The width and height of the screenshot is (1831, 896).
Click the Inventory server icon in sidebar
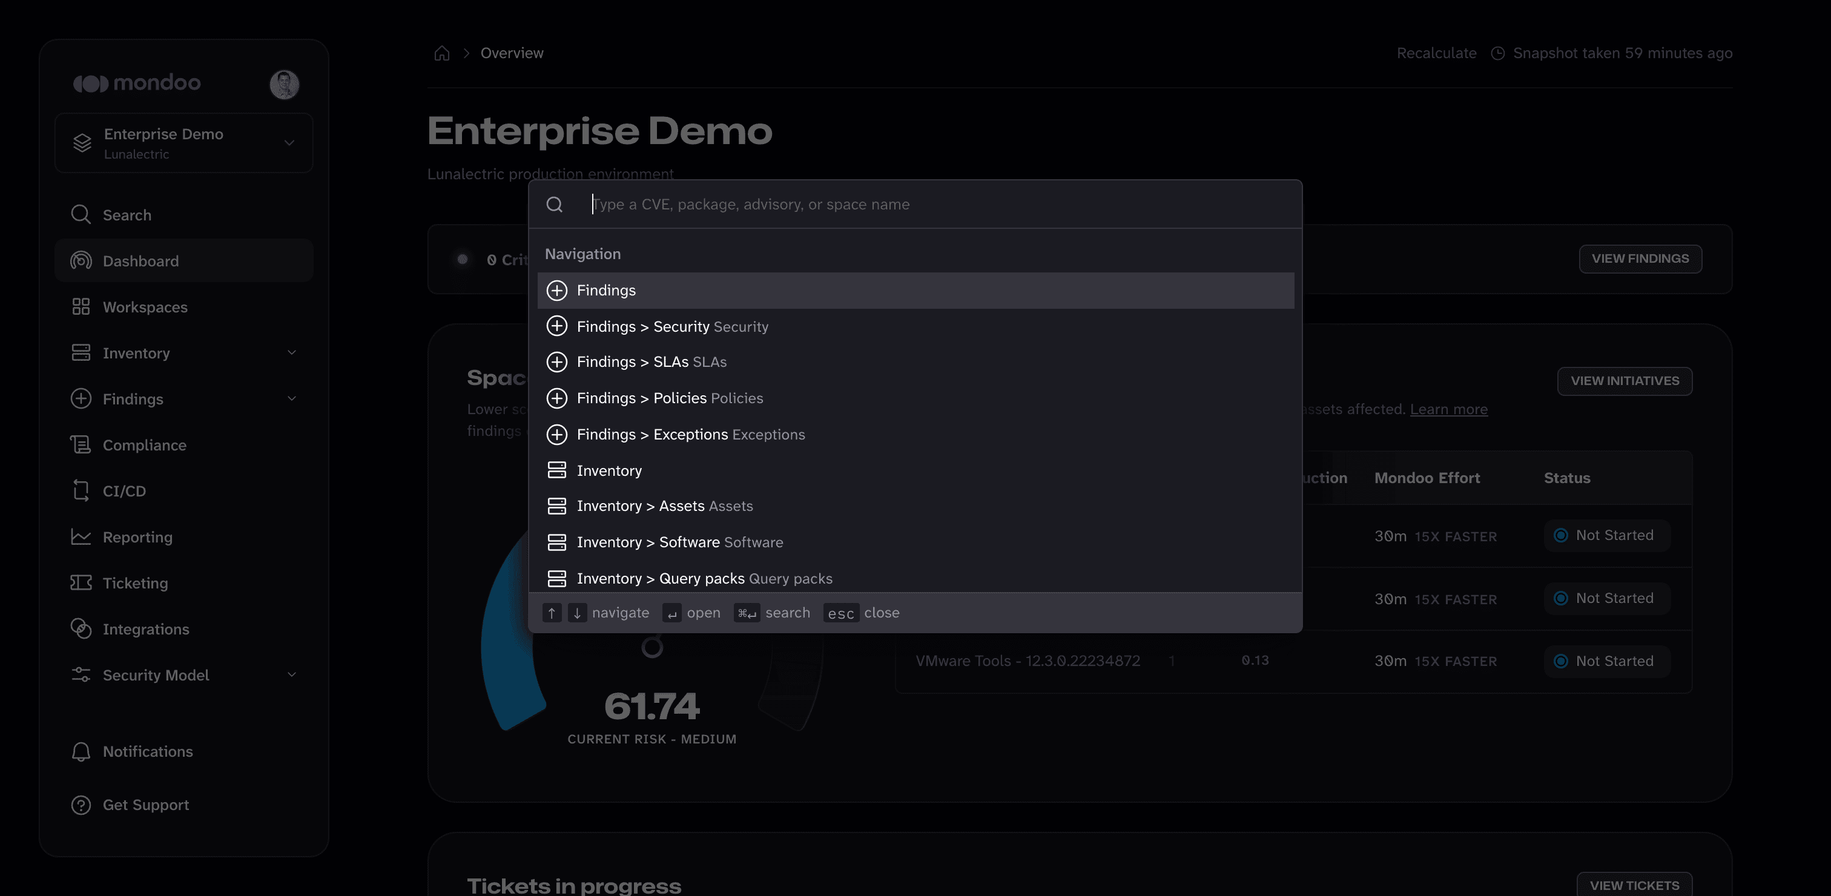tap(81, 352)
